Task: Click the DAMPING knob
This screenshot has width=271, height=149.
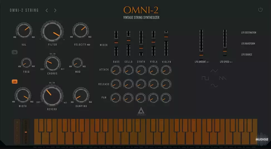Action: pyautogui.click(x=81, y=95)
